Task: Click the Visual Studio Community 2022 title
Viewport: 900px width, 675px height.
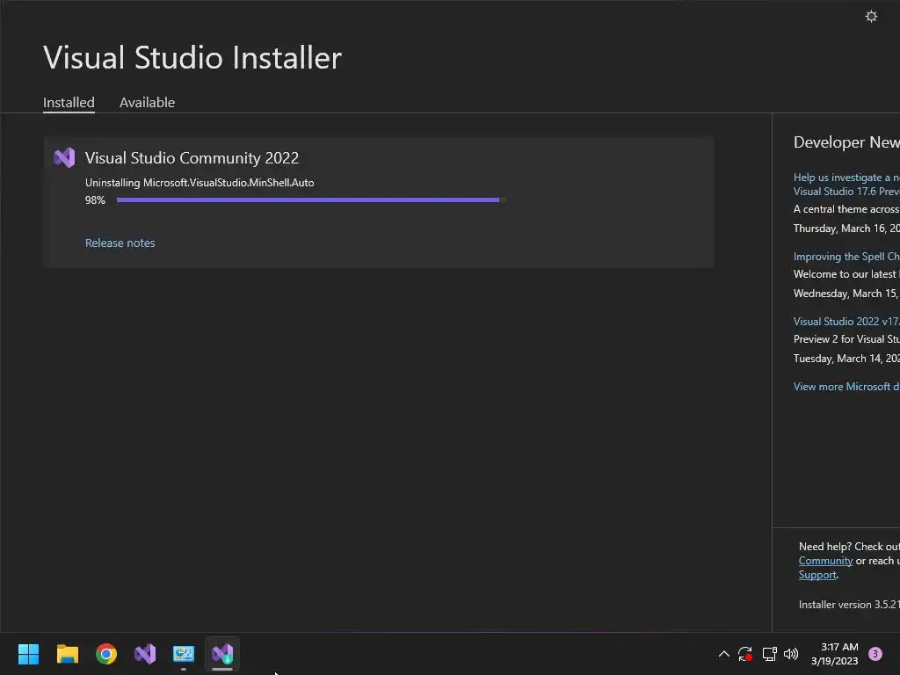Action: pos(192,158)
